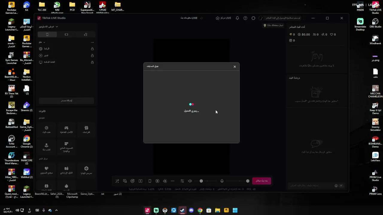383x215 pixels.
Task: Open the notifications bell
Action: [237, 18]
